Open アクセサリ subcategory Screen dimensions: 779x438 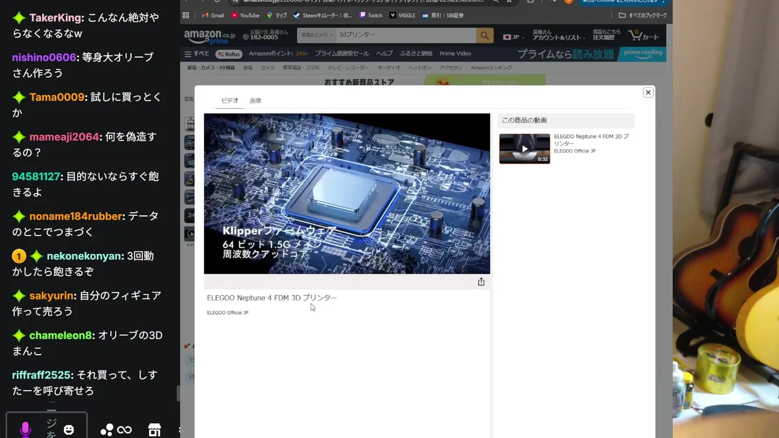point(451,68)
